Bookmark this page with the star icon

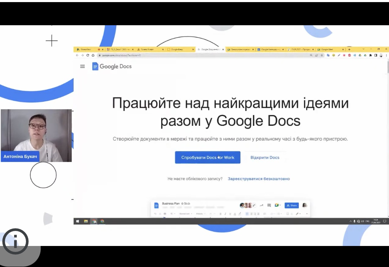click(322, 55)
